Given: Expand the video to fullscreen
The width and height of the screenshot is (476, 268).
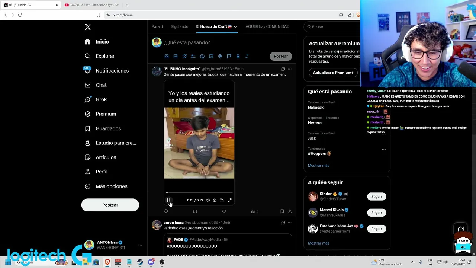Looking at the screenshot, I should point(229,200).
